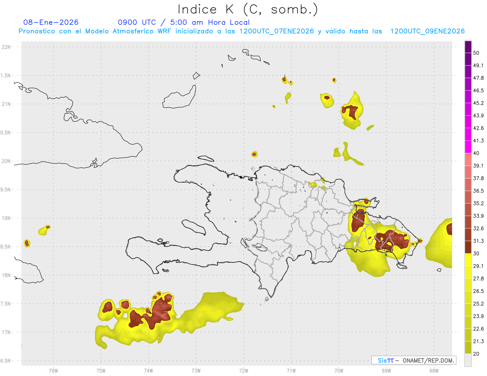Select the date text "08-Ene-2026"
Viewport: 487px width, 376px height.
[51, 22]
